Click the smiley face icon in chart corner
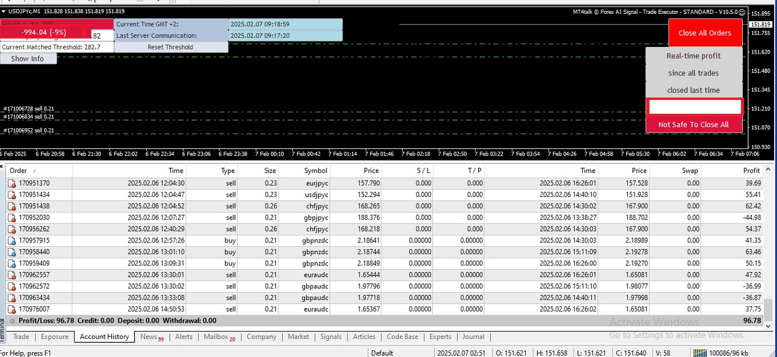777x357 pixels. coord(742,11)
